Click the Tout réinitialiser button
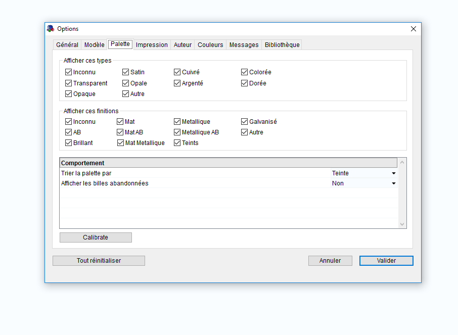The image size is (458, 335). [99, 261]
